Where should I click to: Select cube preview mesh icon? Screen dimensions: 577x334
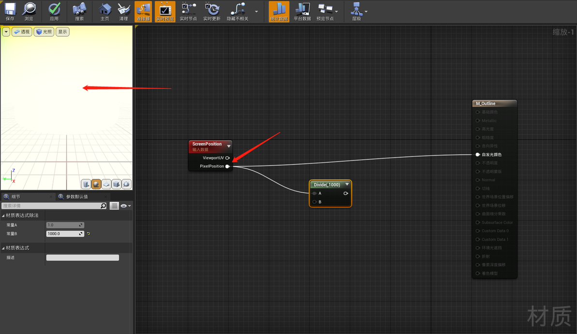tap(116, 184)
